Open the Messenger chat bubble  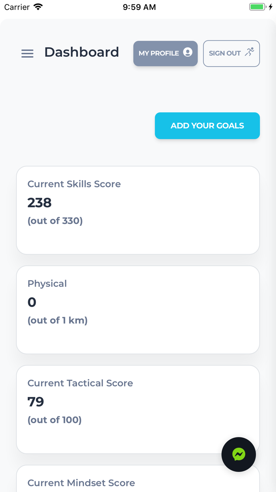pos(239,454)
